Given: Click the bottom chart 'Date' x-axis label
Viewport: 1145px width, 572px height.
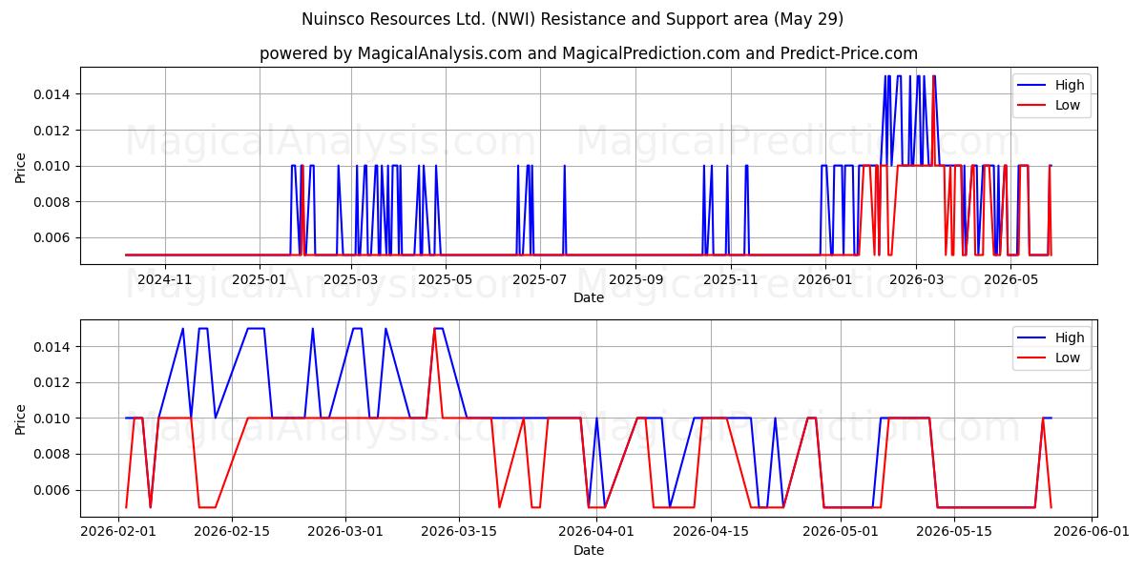Looking at the screenshot, I should [x=589, y=550].
